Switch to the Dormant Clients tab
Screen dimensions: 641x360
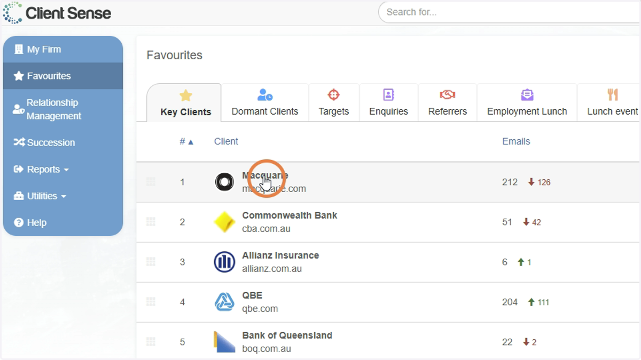[265, 102]
